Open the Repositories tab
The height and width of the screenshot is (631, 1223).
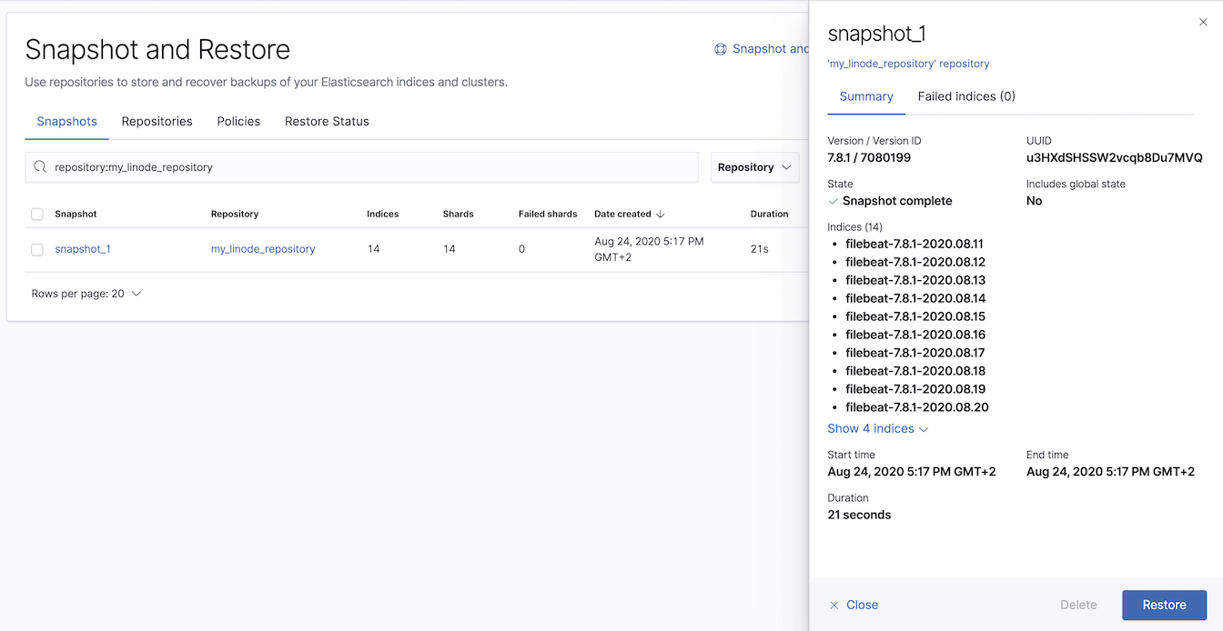(157, 121)
